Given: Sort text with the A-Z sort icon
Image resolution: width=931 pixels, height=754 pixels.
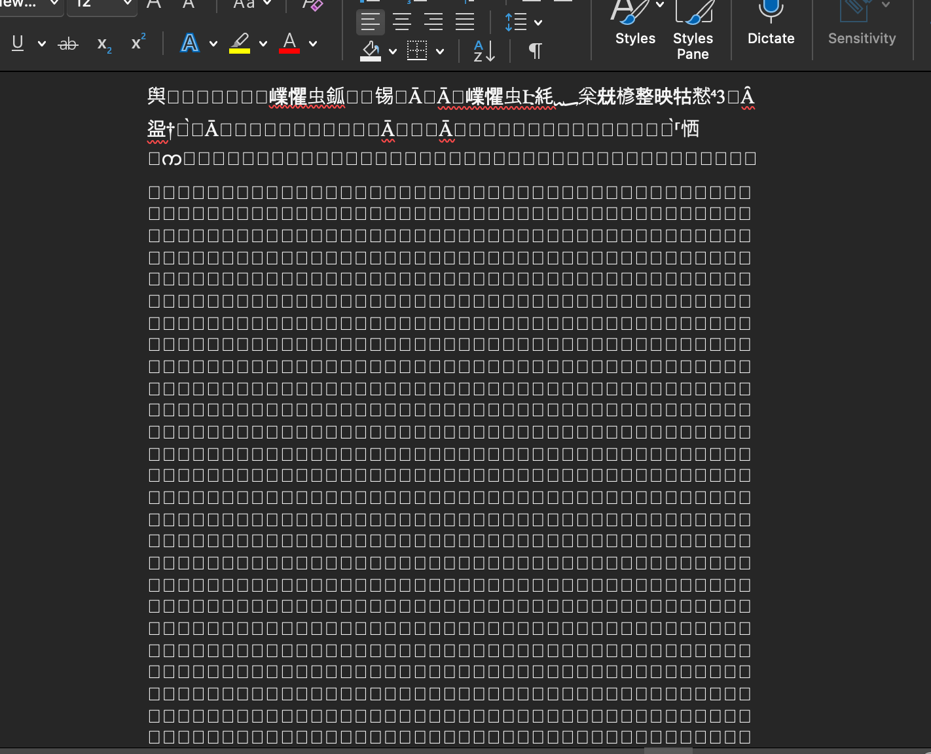Looking at the screenshot, I should coord(484,50).
